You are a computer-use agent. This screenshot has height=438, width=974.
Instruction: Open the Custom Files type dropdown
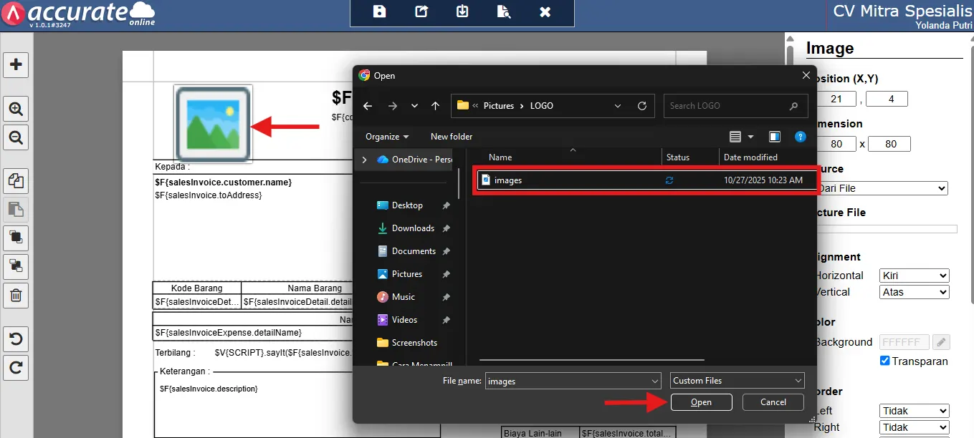[x=737, y=381]
